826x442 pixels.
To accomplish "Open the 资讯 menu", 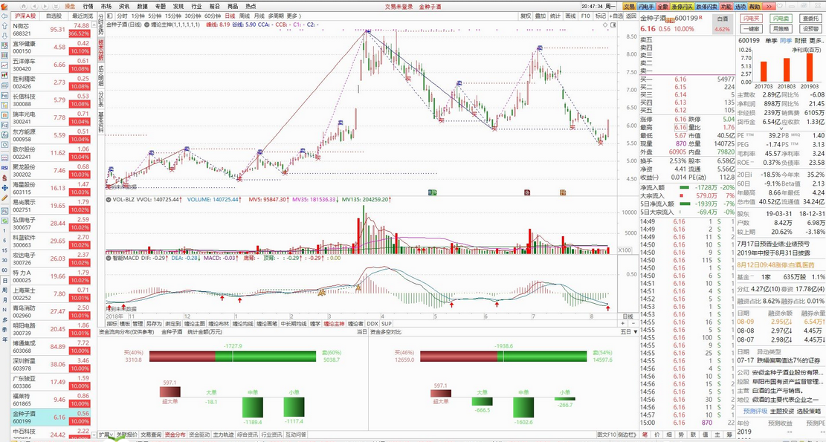I will (124, 6).
